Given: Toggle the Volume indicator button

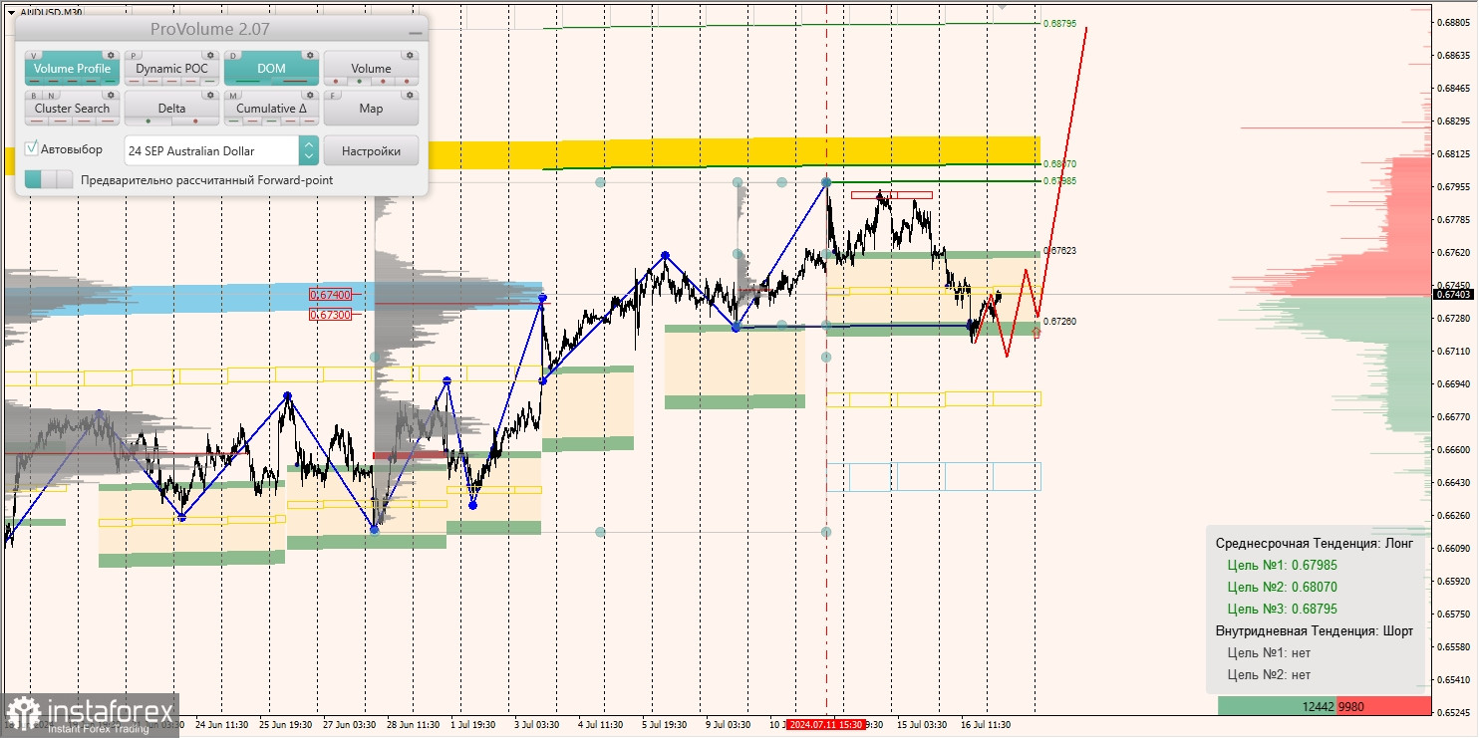Looking at the screenshot, I should point(372,68).
